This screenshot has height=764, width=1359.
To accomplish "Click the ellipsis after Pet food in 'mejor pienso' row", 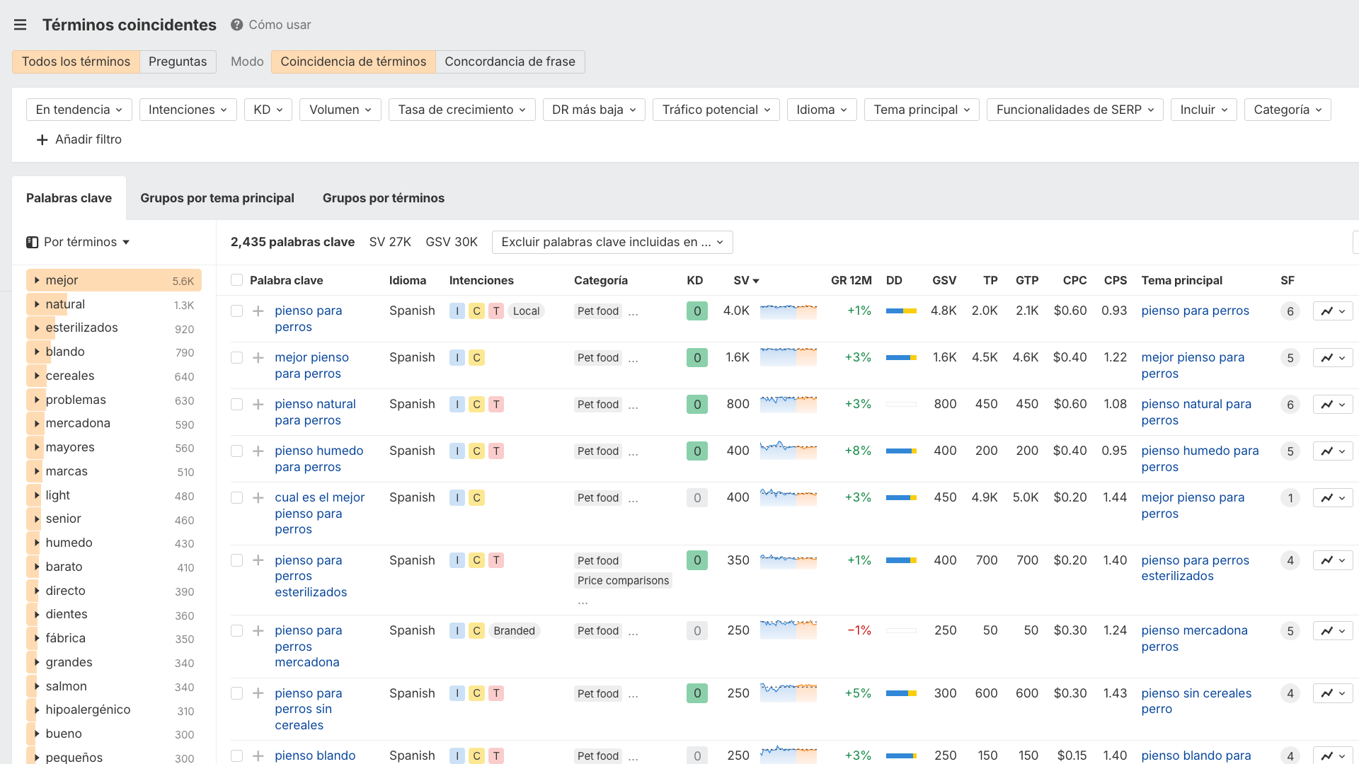I will (x=633, y=359).
